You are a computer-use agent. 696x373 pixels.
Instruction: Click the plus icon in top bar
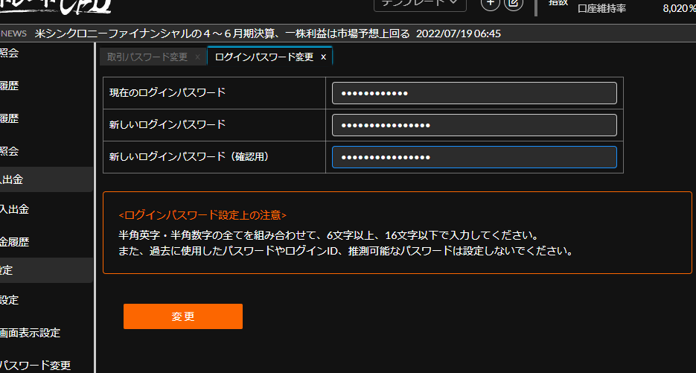489,3
